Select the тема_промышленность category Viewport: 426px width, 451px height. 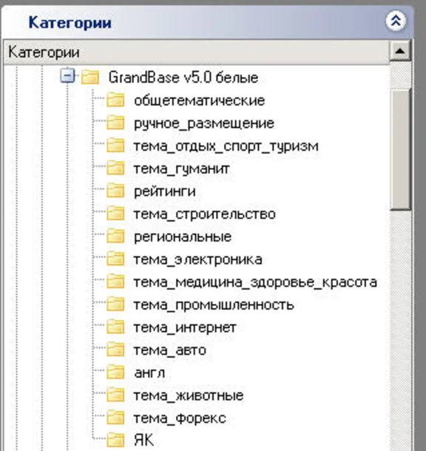[x=214, y=305]
